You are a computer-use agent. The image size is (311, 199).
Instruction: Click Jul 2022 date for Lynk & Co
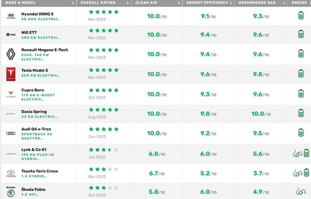pyautogui.click(x=97, y=157)
